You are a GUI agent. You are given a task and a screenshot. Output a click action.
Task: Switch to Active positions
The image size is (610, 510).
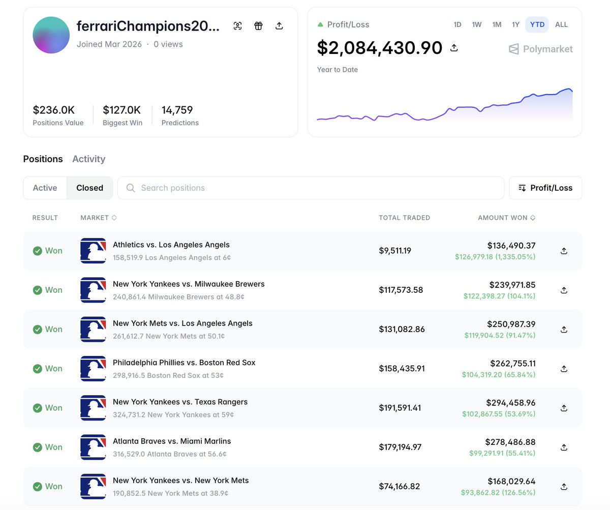tap(45, 188)
